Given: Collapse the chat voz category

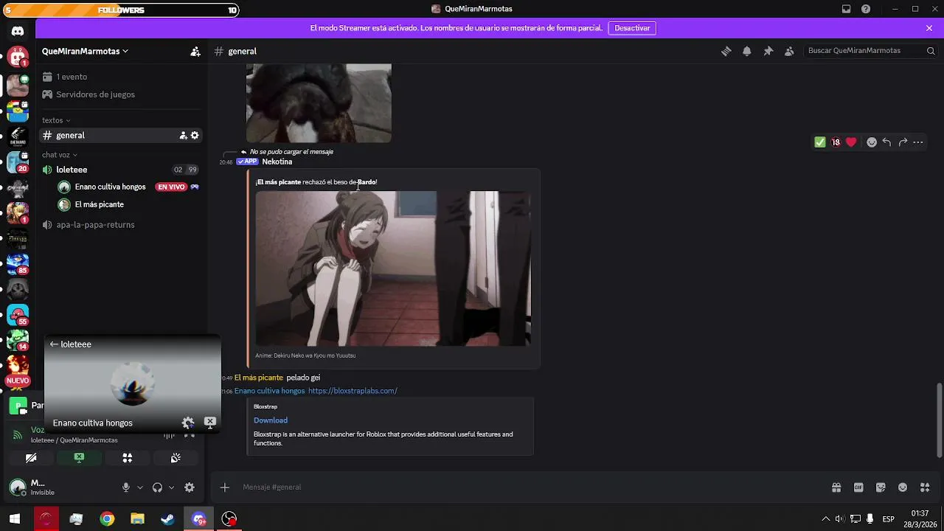Looking at the screenshot, I should (60, 155).
